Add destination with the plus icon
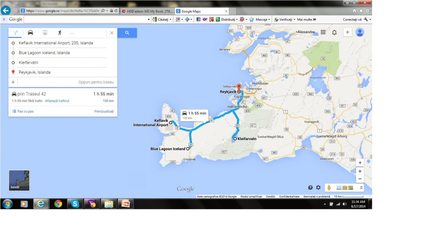 click(13, 82)
